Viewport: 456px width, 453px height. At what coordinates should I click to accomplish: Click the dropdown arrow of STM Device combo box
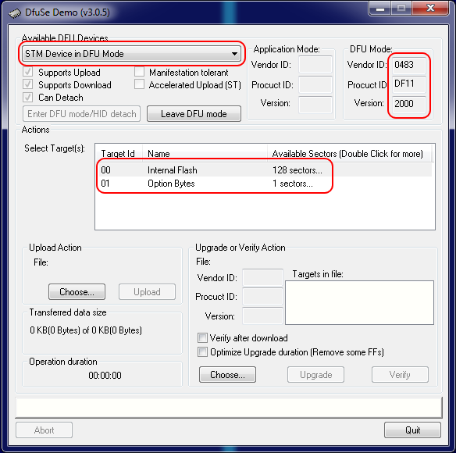[234, 54]
